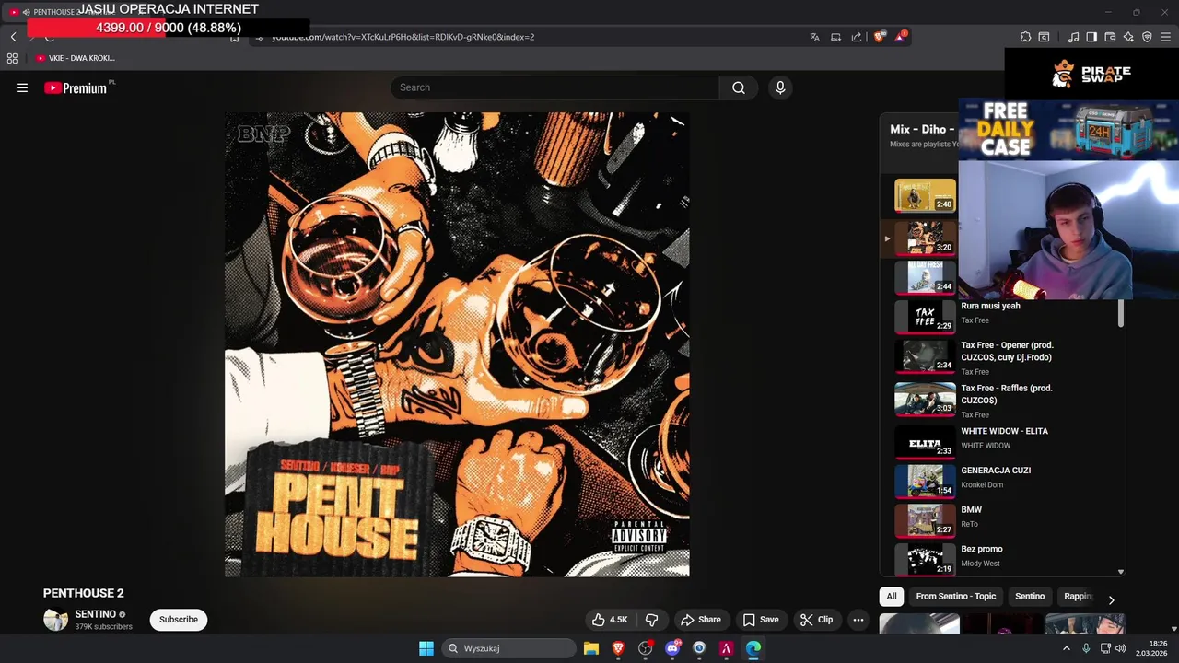1179x663 pixels.
Task: Subscribe to the SENTINO channel
Action: coord(179,620)
